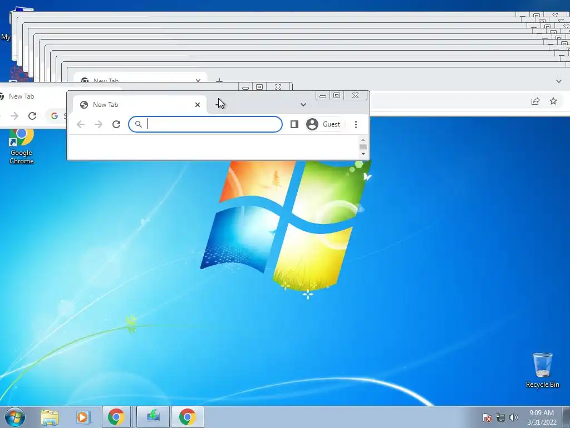Image resolution: width=570 pixels, height=428 pixels.
Task: Close the front Chrome window
Action: [x=356, y=95]
